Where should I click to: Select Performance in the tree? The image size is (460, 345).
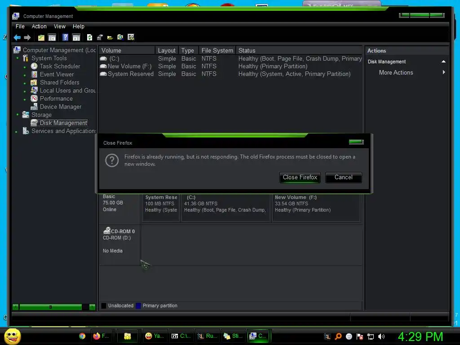56,98
